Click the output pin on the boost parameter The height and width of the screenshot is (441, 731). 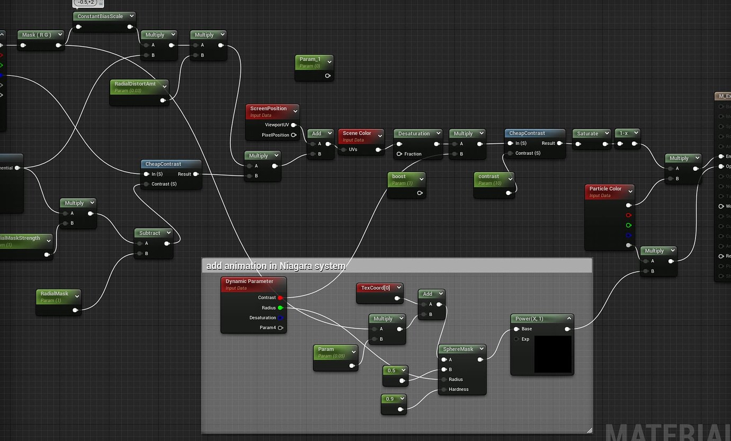click(420, 193)
